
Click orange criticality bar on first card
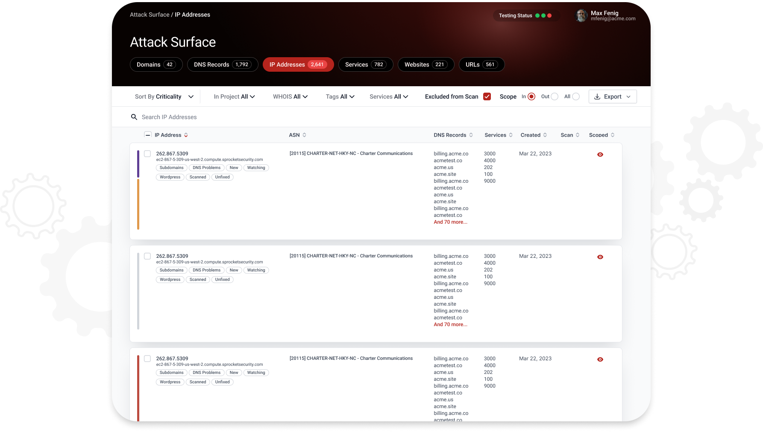tap(138, 204)
